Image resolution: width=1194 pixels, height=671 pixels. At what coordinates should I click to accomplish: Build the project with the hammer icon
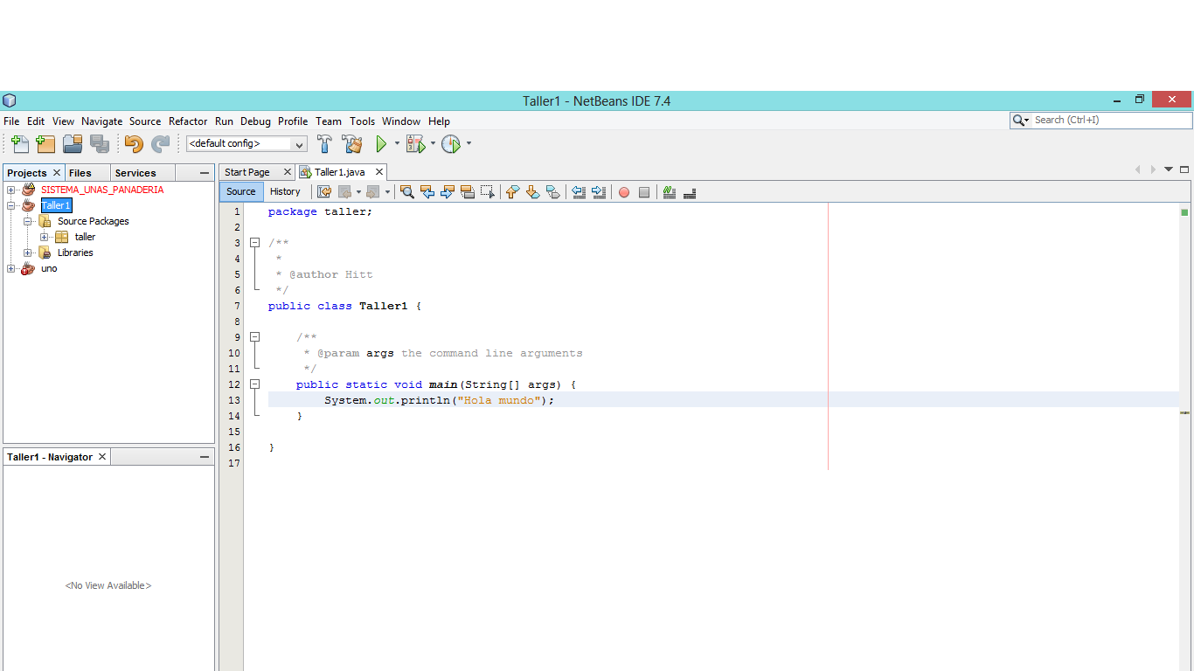tap(324, 143)
